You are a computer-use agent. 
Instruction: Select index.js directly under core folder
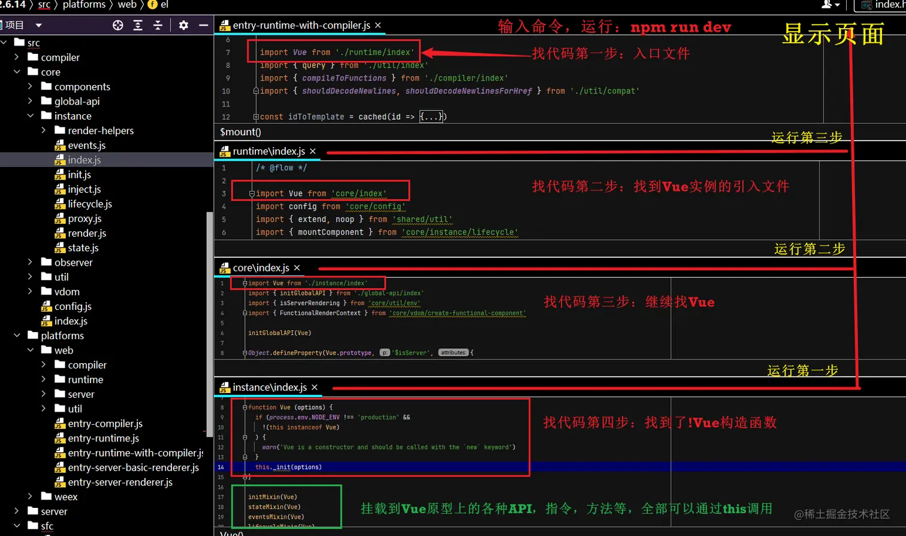tap(65, 321)
